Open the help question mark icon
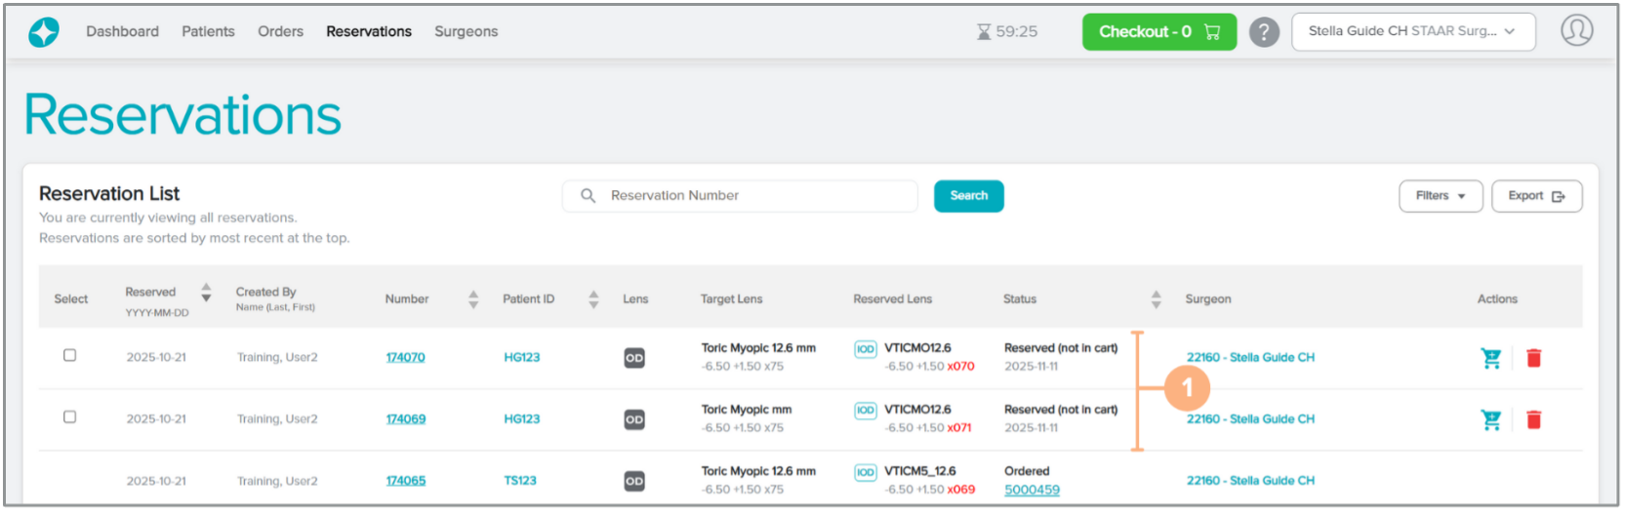This screenshot has width=1625, height=512. tap(1264, 32)
